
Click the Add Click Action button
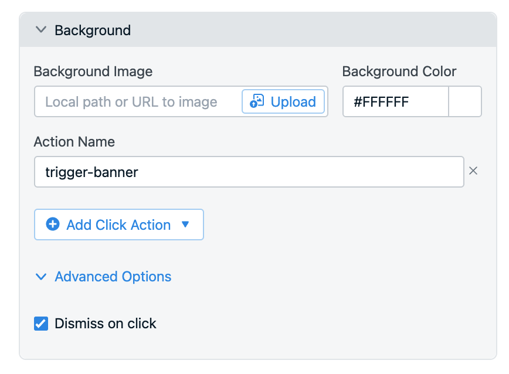pos(119,225)
